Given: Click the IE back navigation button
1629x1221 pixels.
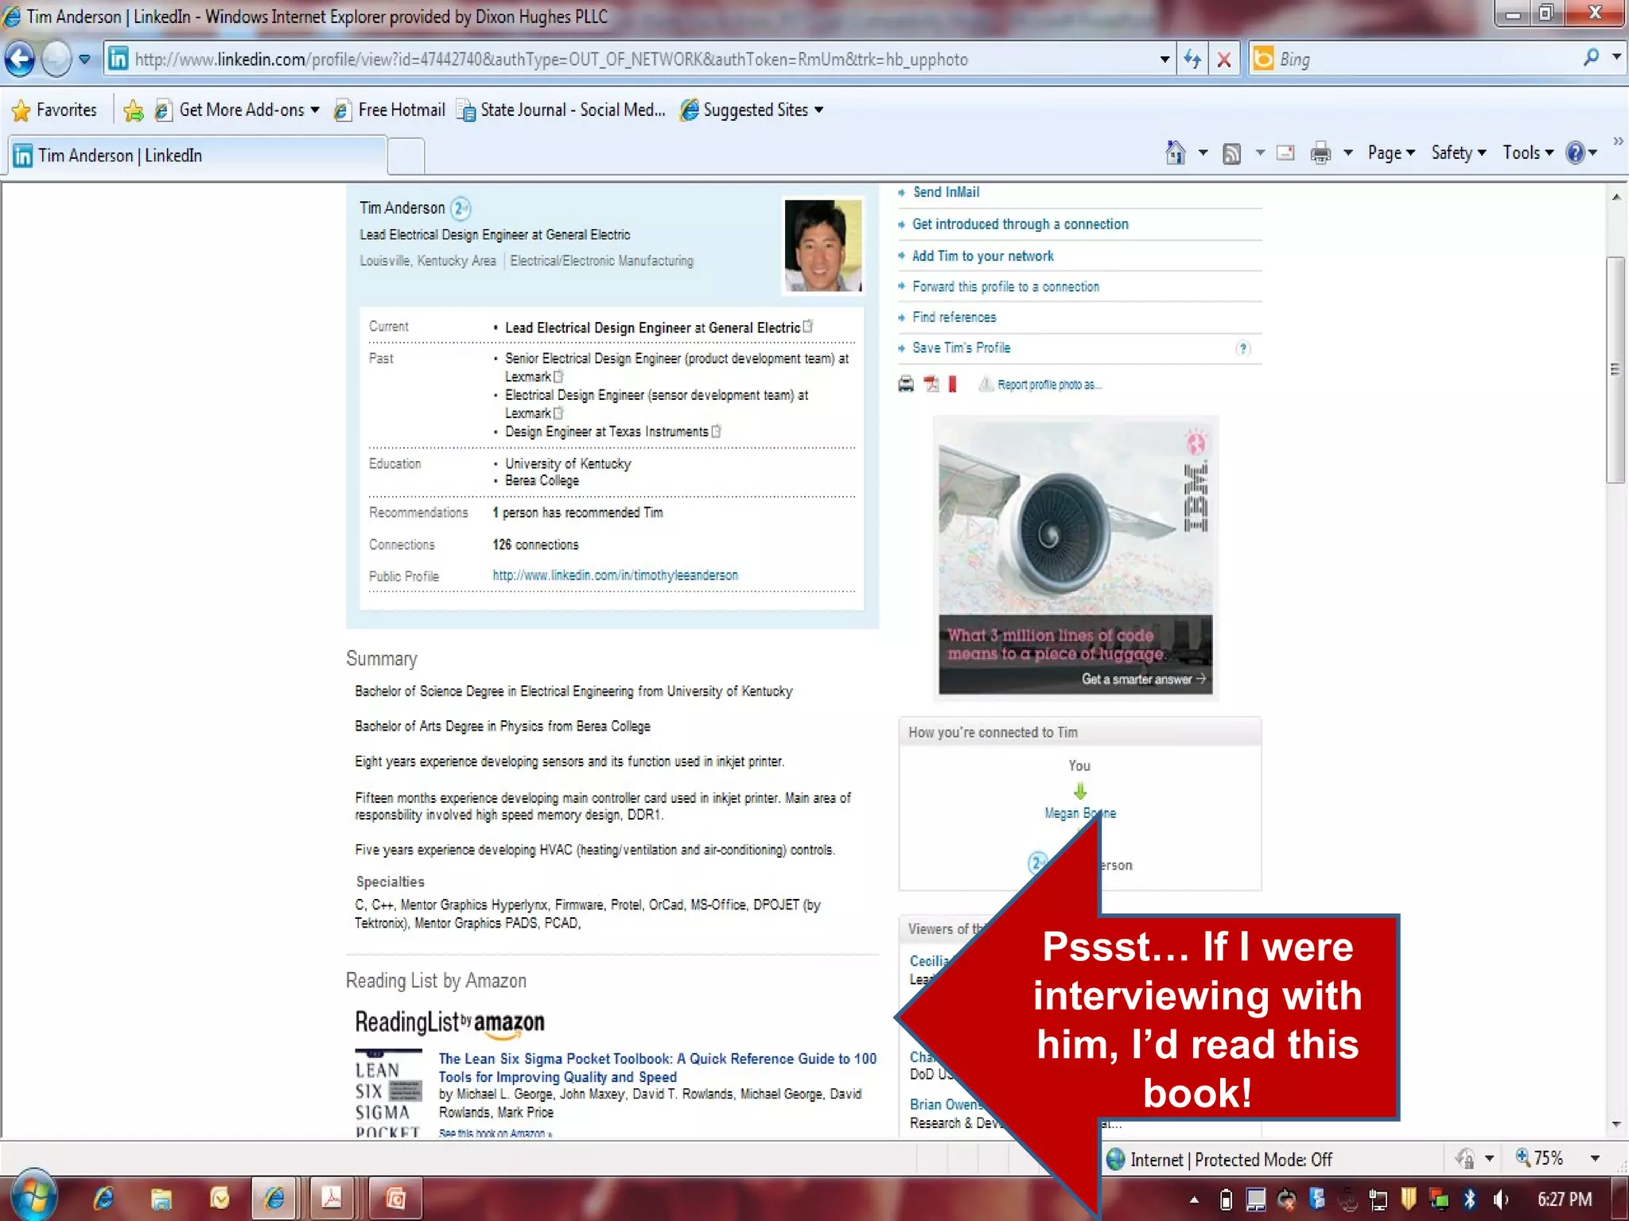Looking at the screenshot, I should (x=20, y=59).
